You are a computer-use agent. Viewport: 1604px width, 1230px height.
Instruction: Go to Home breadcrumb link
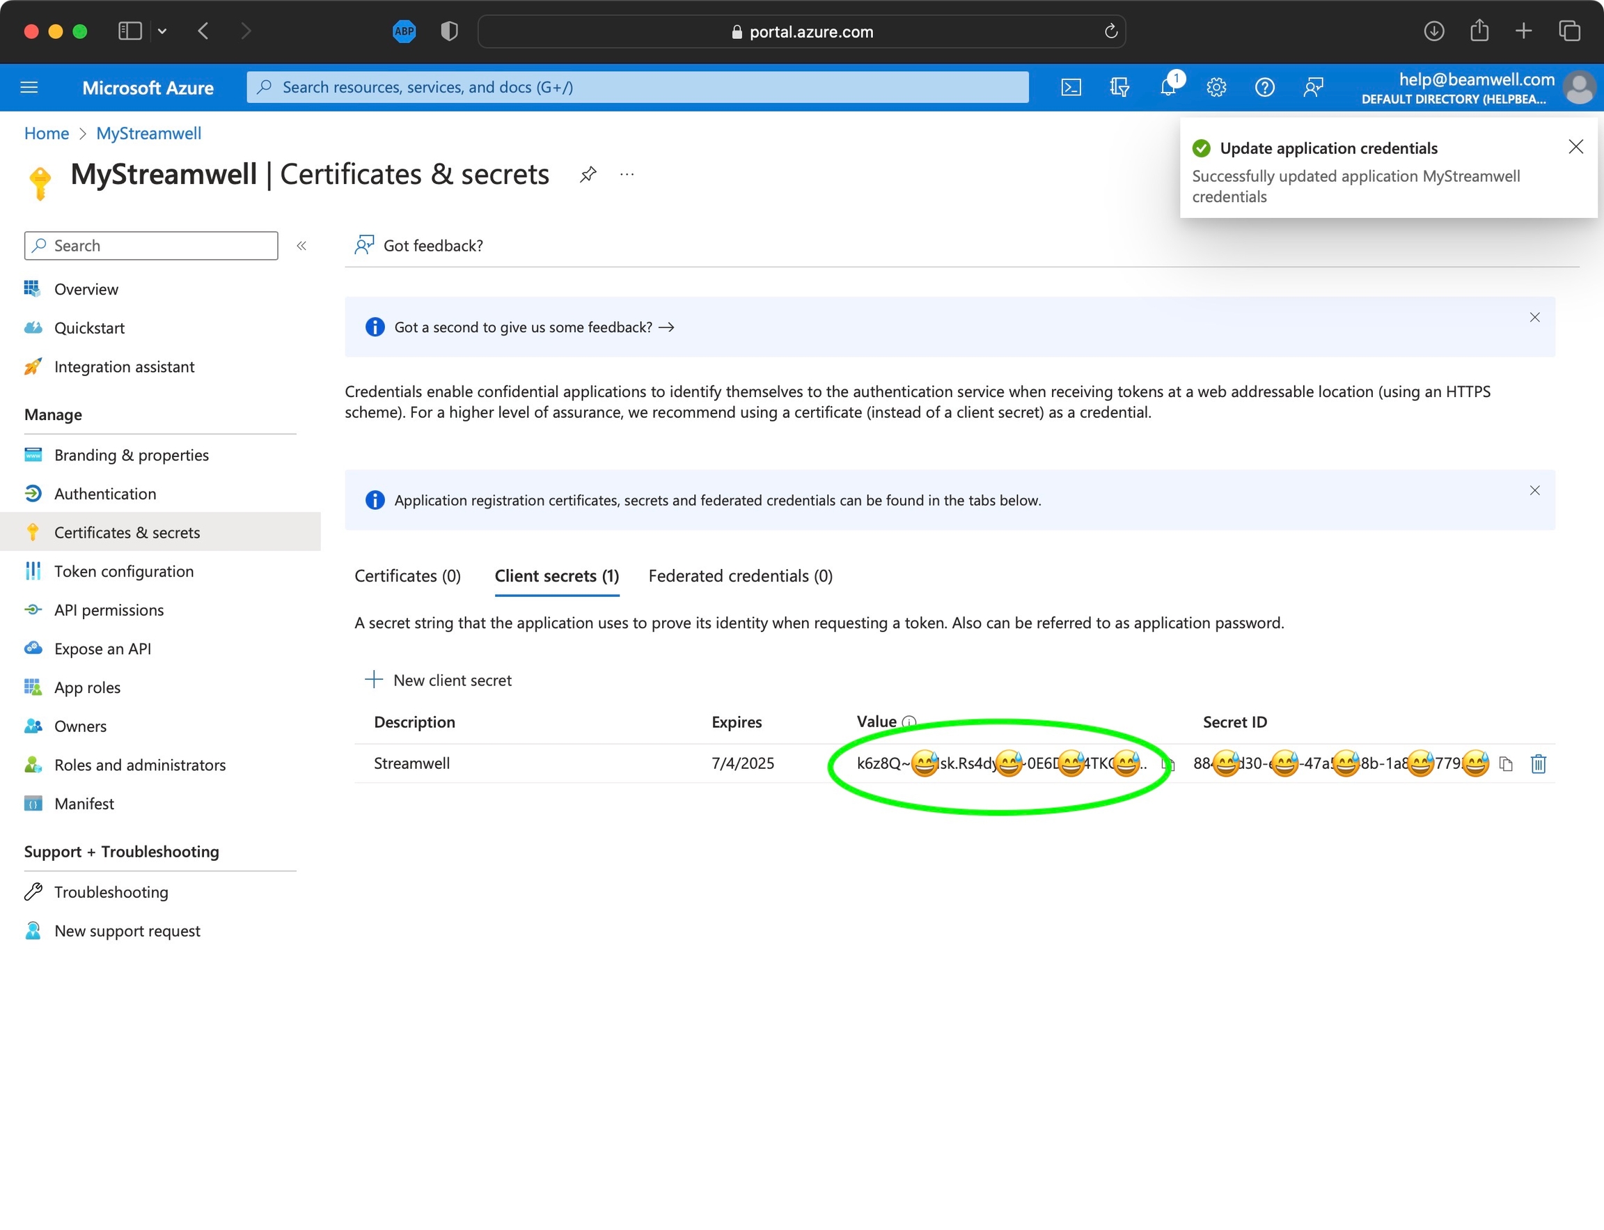(x=46, y=133)
